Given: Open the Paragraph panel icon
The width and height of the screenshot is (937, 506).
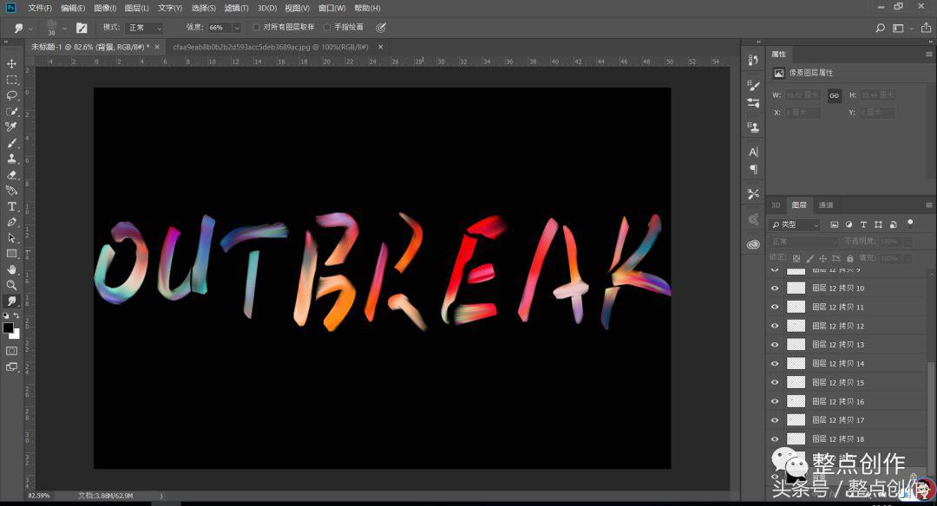Looking at the screenshot, I should click(x=753, y=170).
